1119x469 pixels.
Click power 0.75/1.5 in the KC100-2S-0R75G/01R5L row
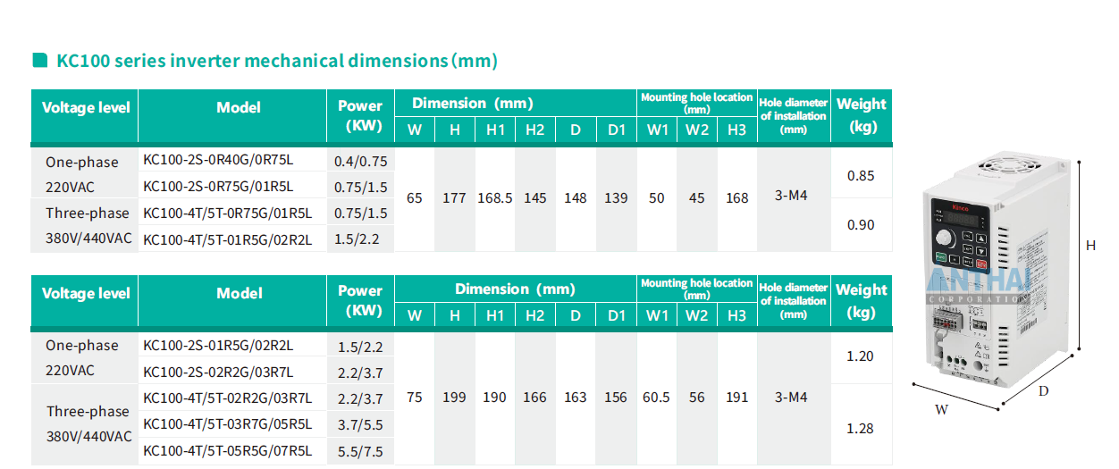pyautogui.click(x=360, y=188)
